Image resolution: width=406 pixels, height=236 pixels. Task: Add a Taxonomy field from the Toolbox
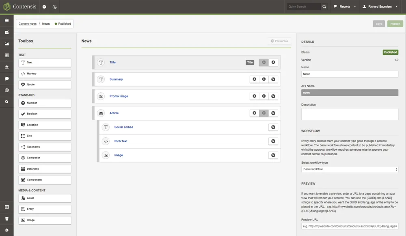click(x=45, y=147)
